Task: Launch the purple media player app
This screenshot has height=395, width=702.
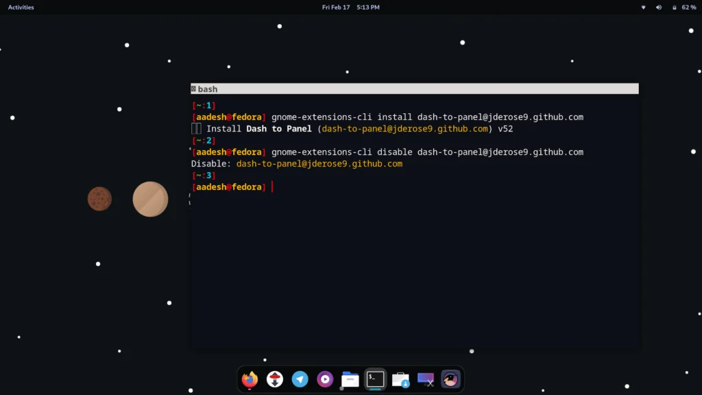Action: pyautogui.click(x=325, y=379)
